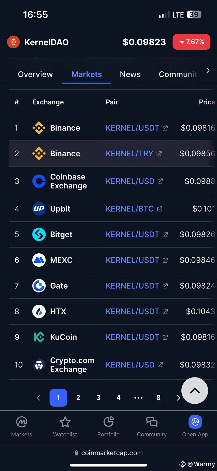Tap the KernelDAO coin logo icon
The height and width of the screenshot is (471, 217).
[13, 42]
